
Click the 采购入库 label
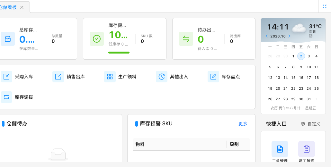(x=24, y=77)
